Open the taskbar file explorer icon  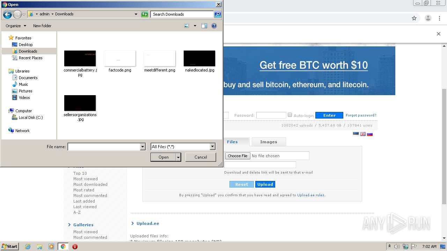[x=39, y=246]
